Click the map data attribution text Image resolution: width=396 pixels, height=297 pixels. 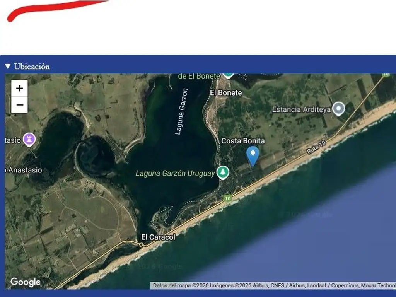tap(273, 286)
